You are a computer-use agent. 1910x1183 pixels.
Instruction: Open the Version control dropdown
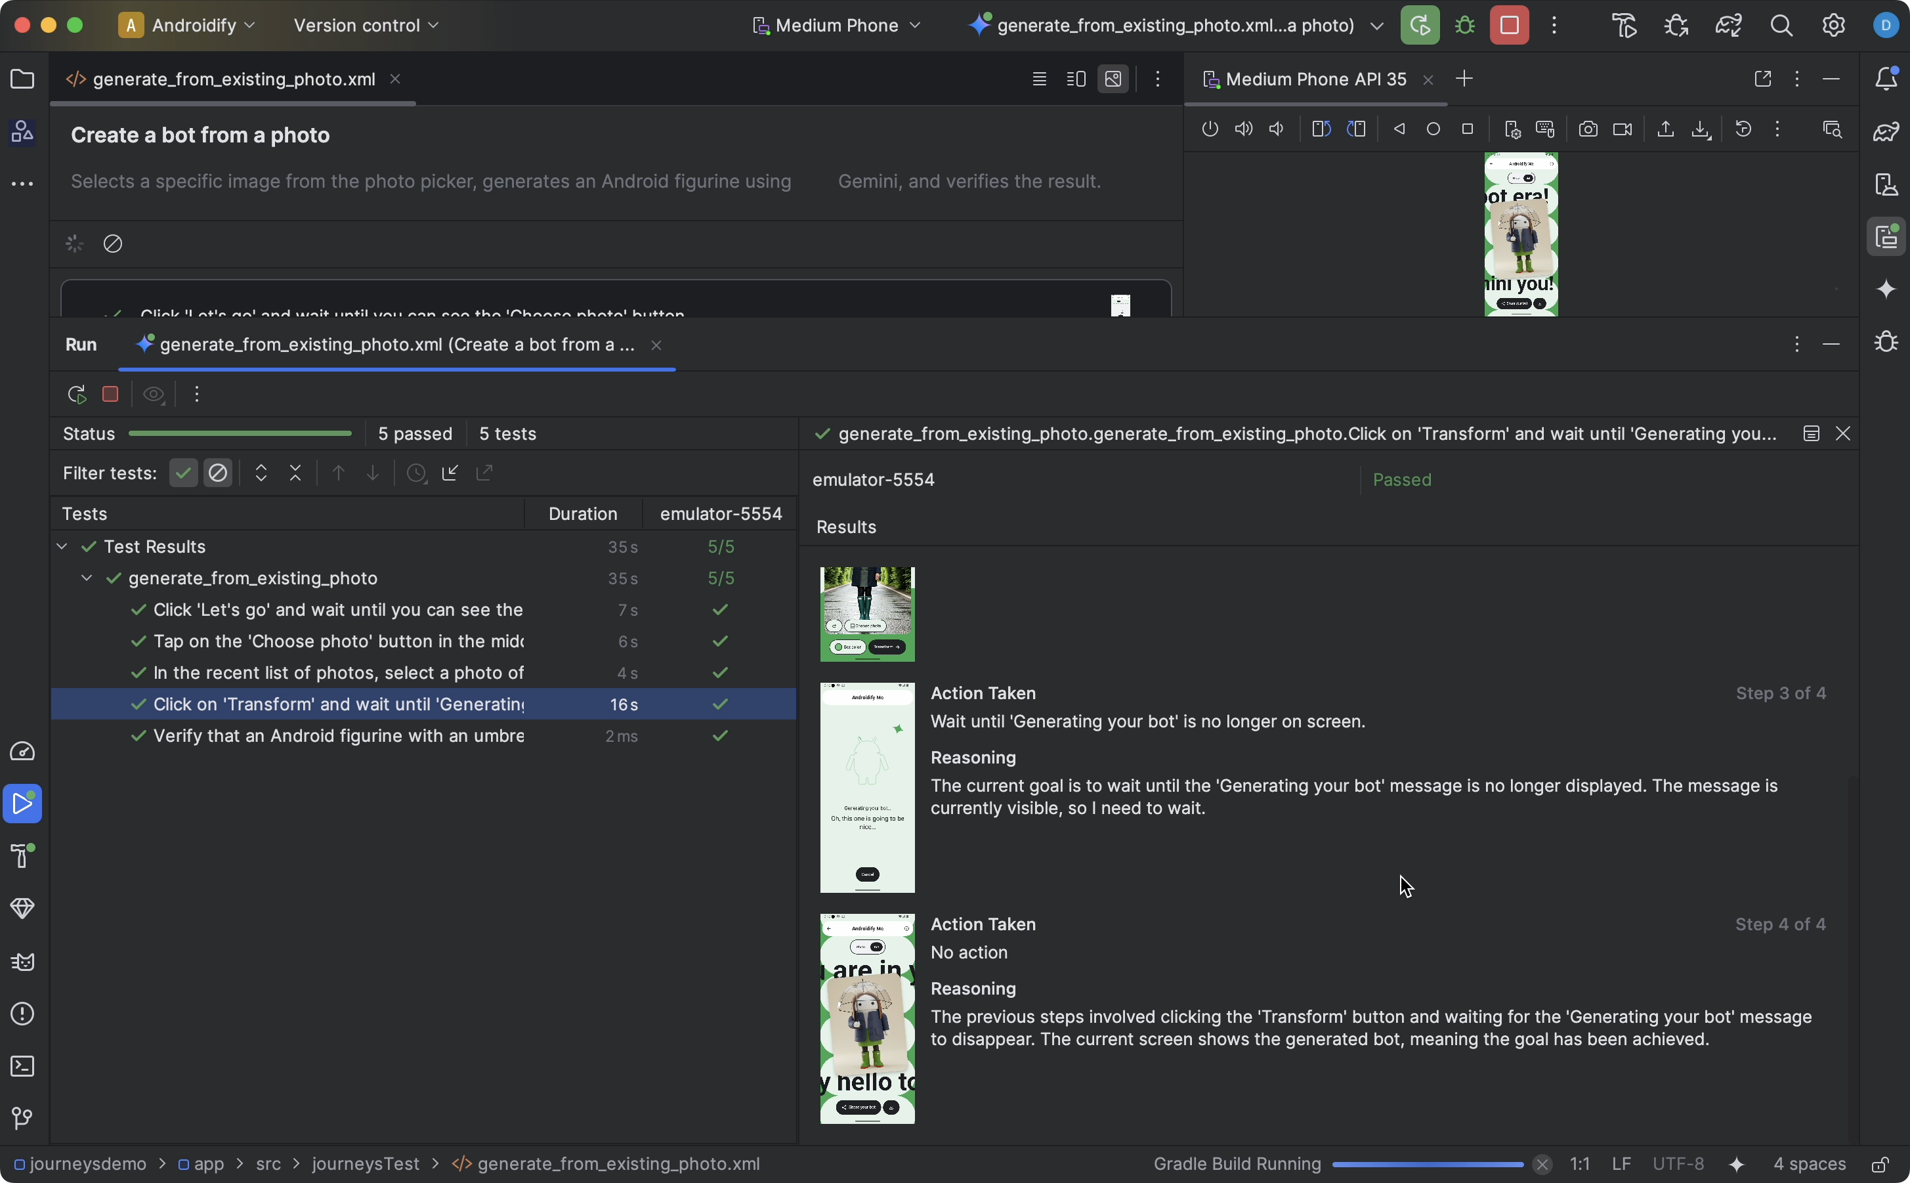pyautogui.click(x=366, y=24)
